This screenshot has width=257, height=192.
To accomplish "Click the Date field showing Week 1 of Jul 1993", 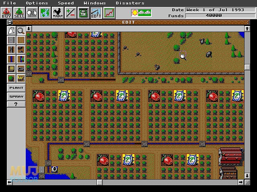I will (220, 10).
